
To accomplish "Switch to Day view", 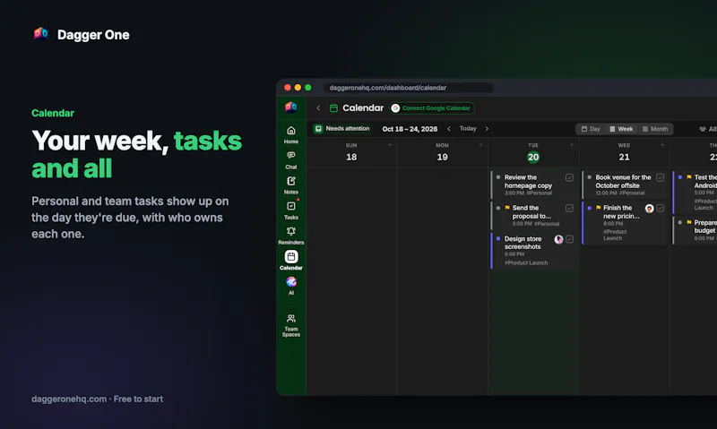I will (591, 129).
